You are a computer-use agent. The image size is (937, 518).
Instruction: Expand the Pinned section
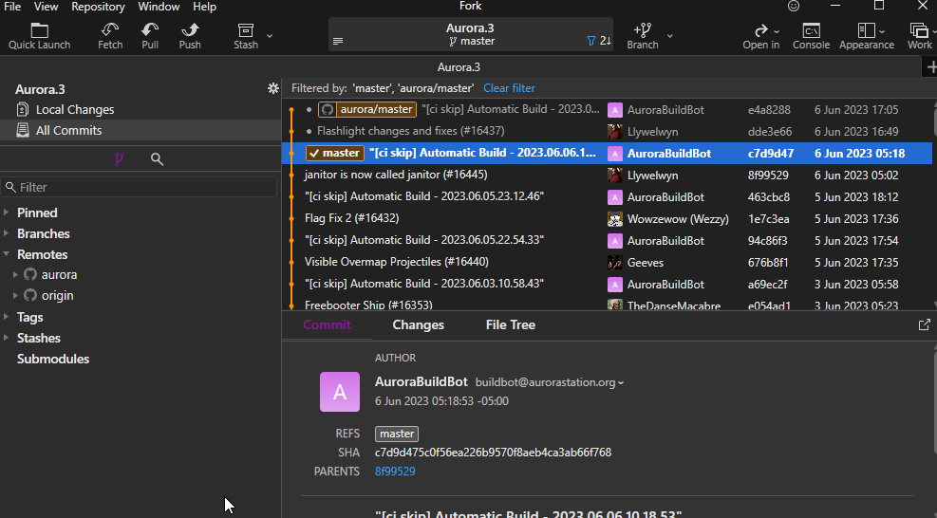6,213
